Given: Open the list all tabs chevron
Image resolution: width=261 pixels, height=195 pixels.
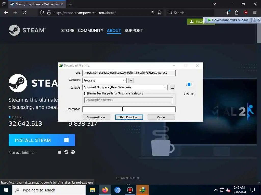Looking at the screenshot, I should [x=214, y=4].
